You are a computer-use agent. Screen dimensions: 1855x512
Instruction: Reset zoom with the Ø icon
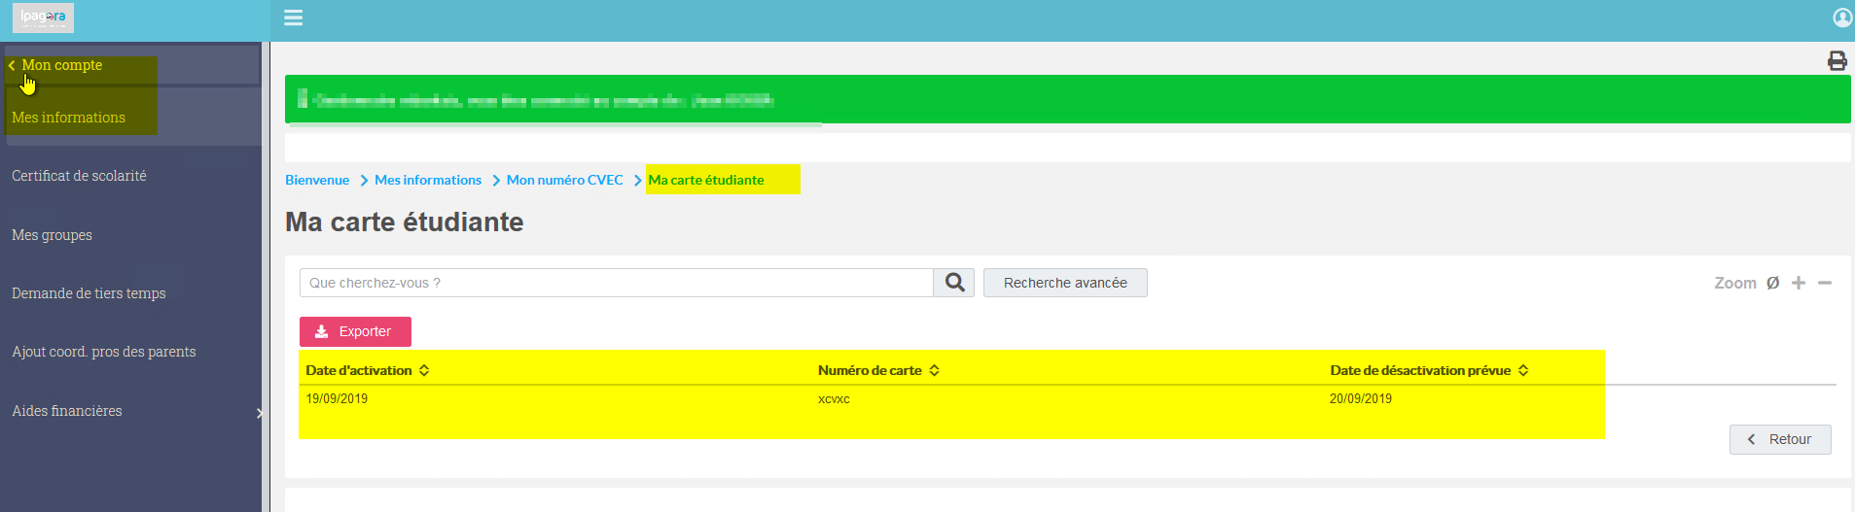coord(1772,283)
